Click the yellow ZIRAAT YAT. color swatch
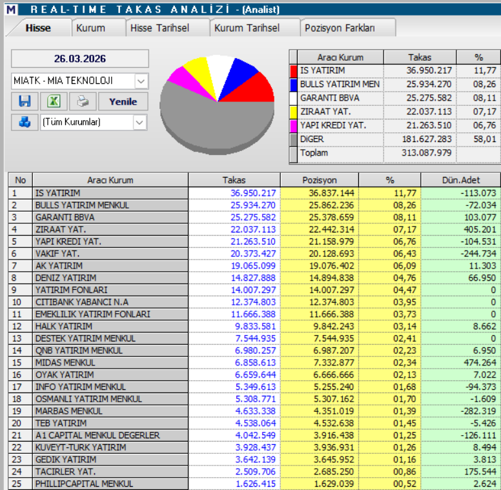The height and width of the screenshot is (490, 501). 293,112
